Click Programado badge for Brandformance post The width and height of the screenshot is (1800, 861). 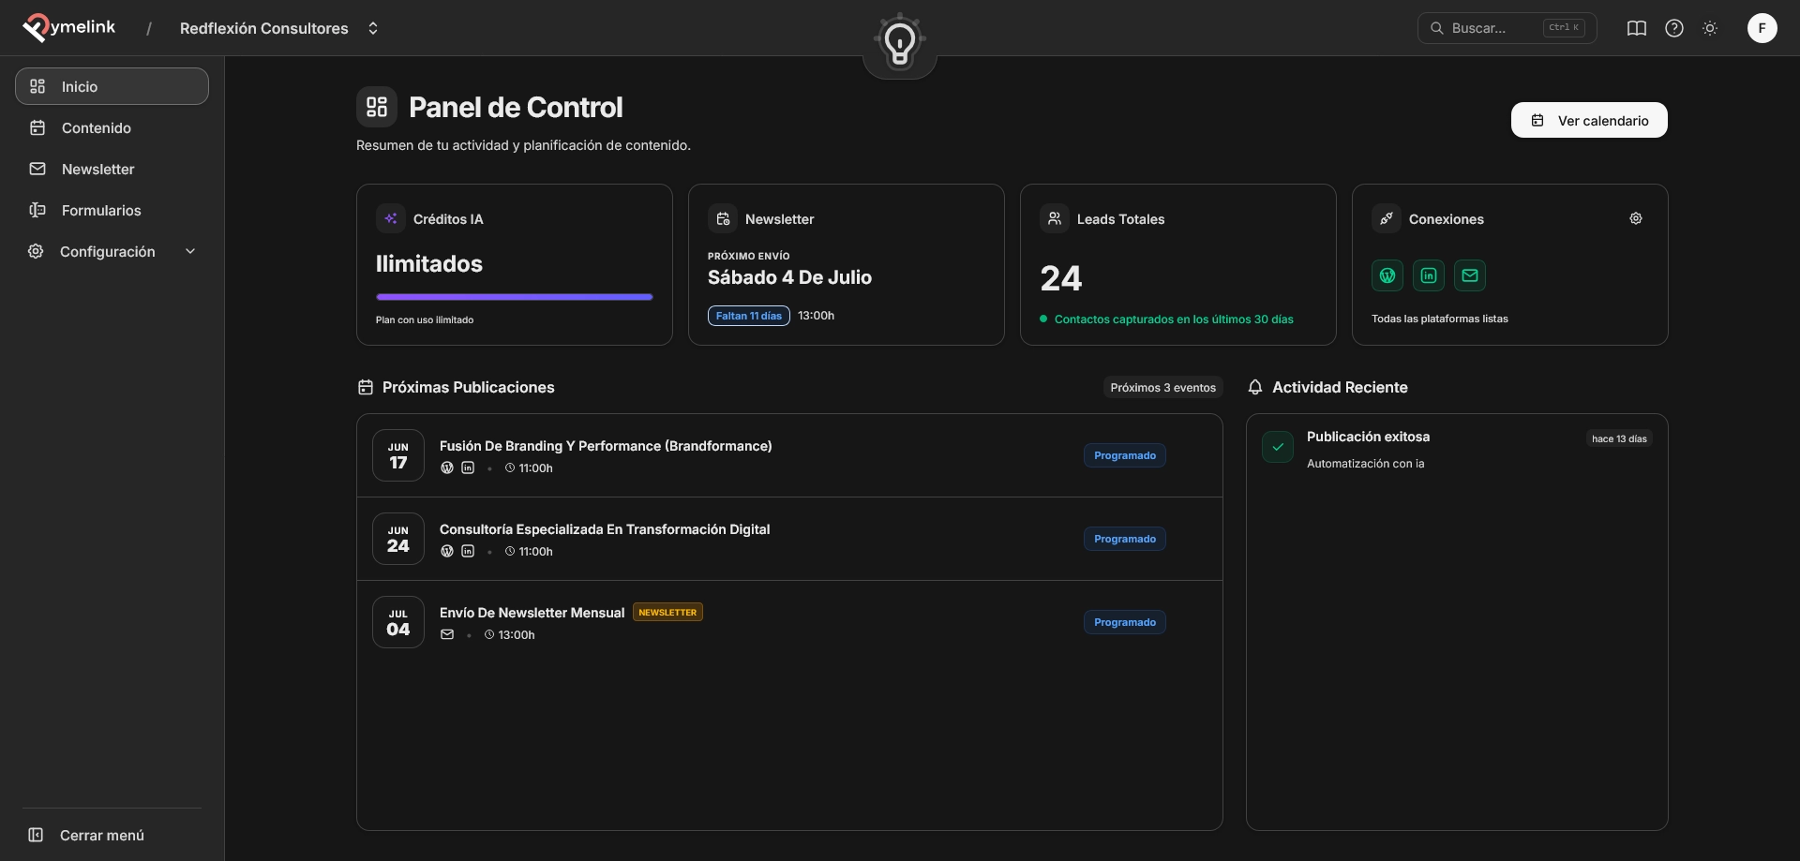1125,455
